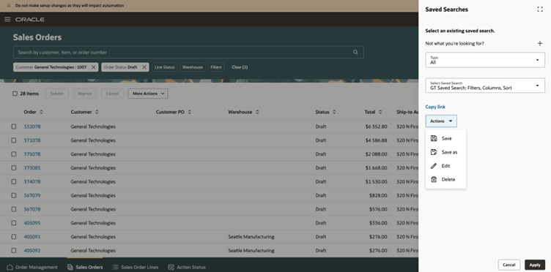Click Clear (2) to reset filters
Viewport: 551px width, 272px height.
(x=240, y=67)
